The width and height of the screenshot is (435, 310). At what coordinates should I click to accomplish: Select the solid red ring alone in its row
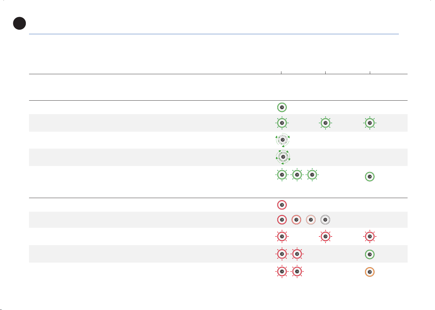(282, 205)
